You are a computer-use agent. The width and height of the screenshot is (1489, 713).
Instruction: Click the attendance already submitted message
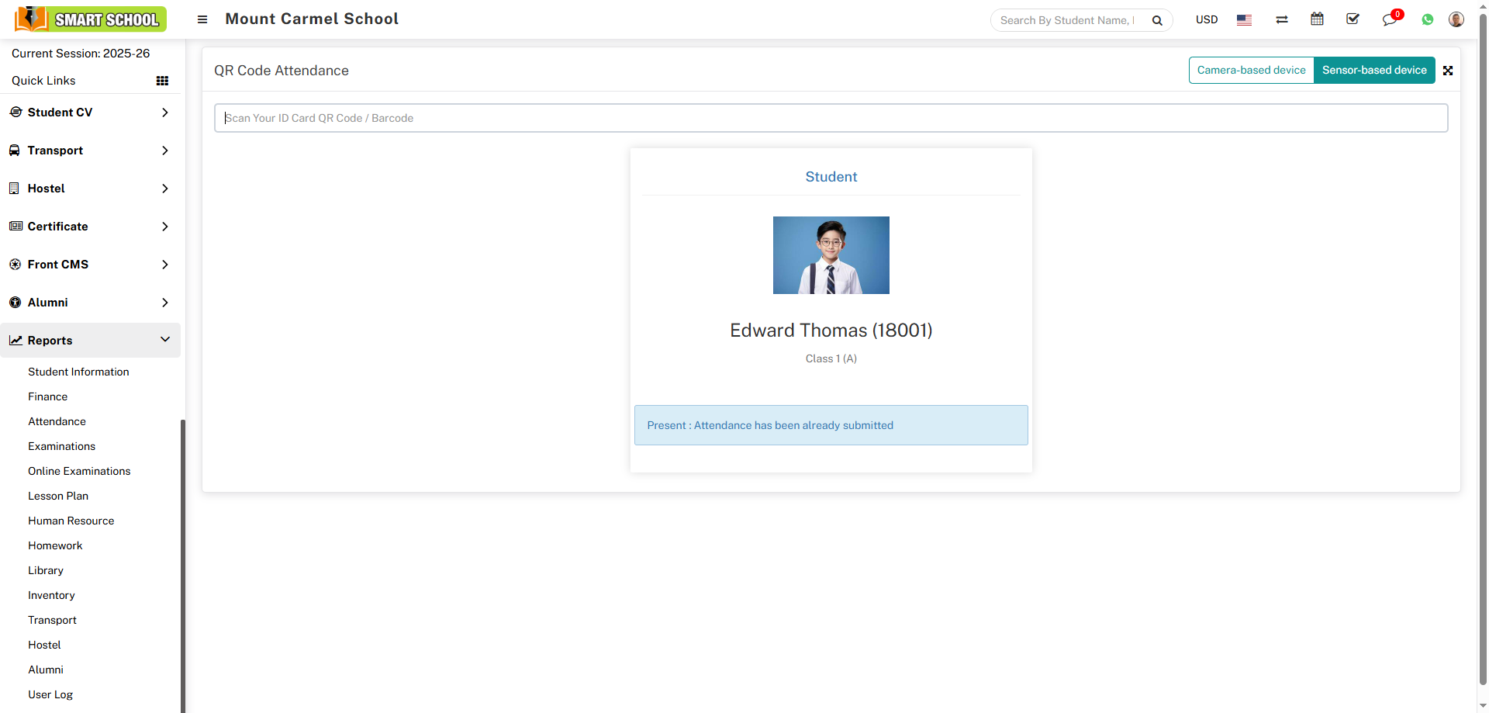point(831,425)
